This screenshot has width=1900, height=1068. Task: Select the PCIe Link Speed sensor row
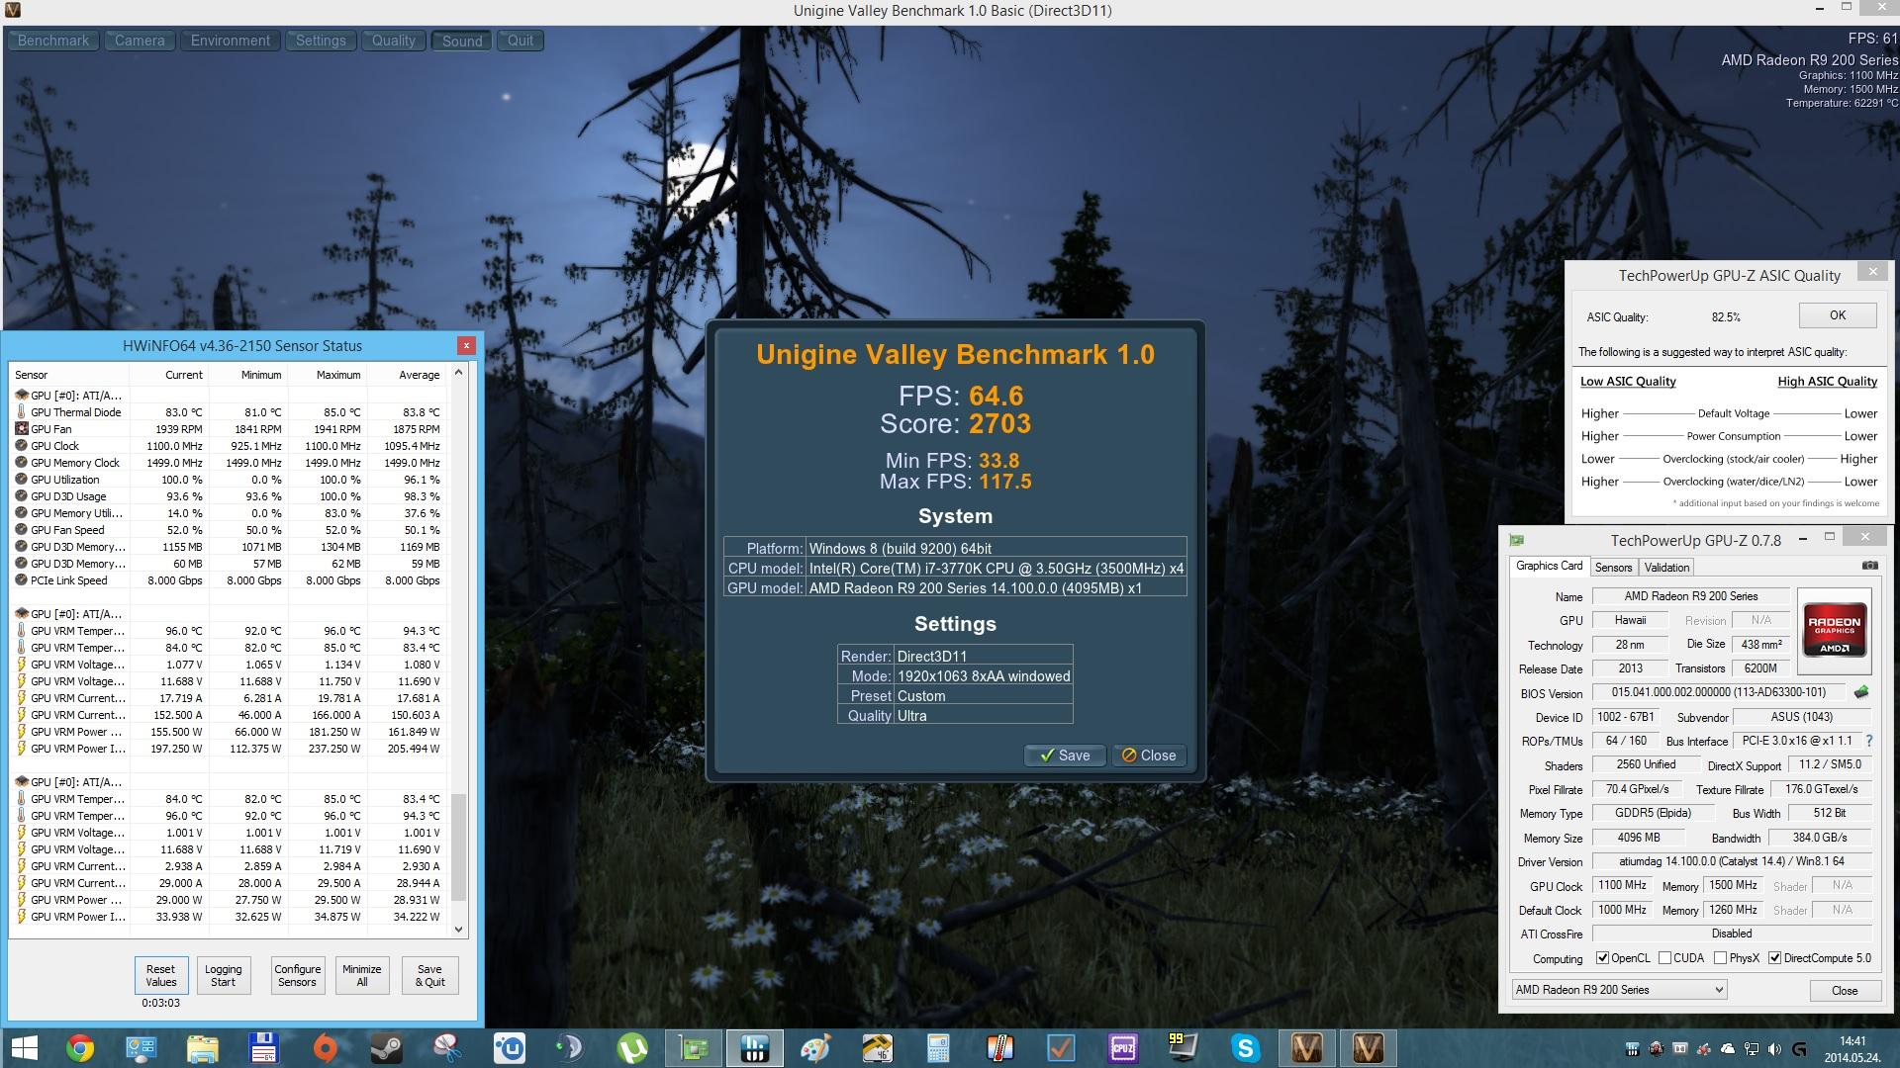click(x=228, y=580)
